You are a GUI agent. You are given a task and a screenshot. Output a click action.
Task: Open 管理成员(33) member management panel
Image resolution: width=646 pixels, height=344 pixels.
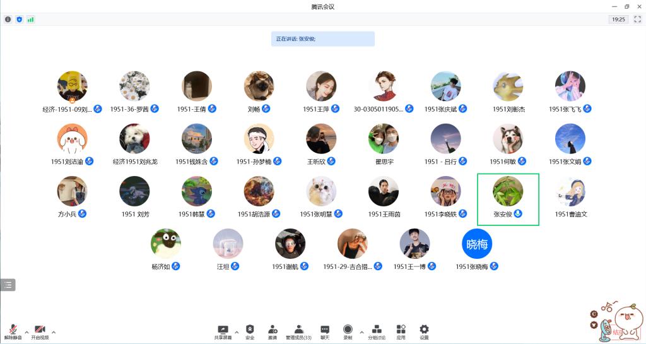(x=298, y=331)
